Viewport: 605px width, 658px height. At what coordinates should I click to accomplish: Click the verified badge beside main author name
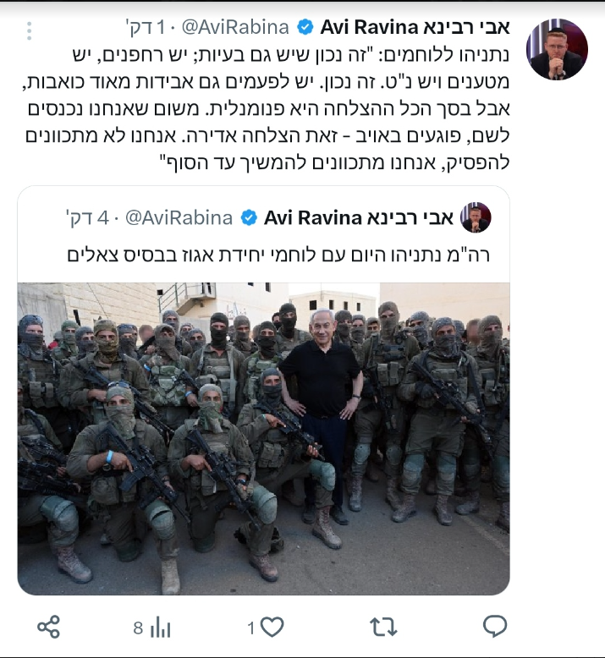tap(305, 28)
